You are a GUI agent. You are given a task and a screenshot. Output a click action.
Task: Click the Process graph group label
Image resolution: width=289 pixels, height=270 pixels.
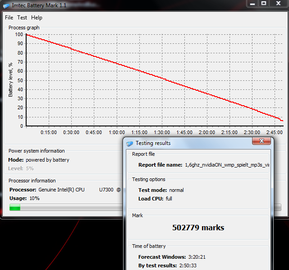click(24, 28)
